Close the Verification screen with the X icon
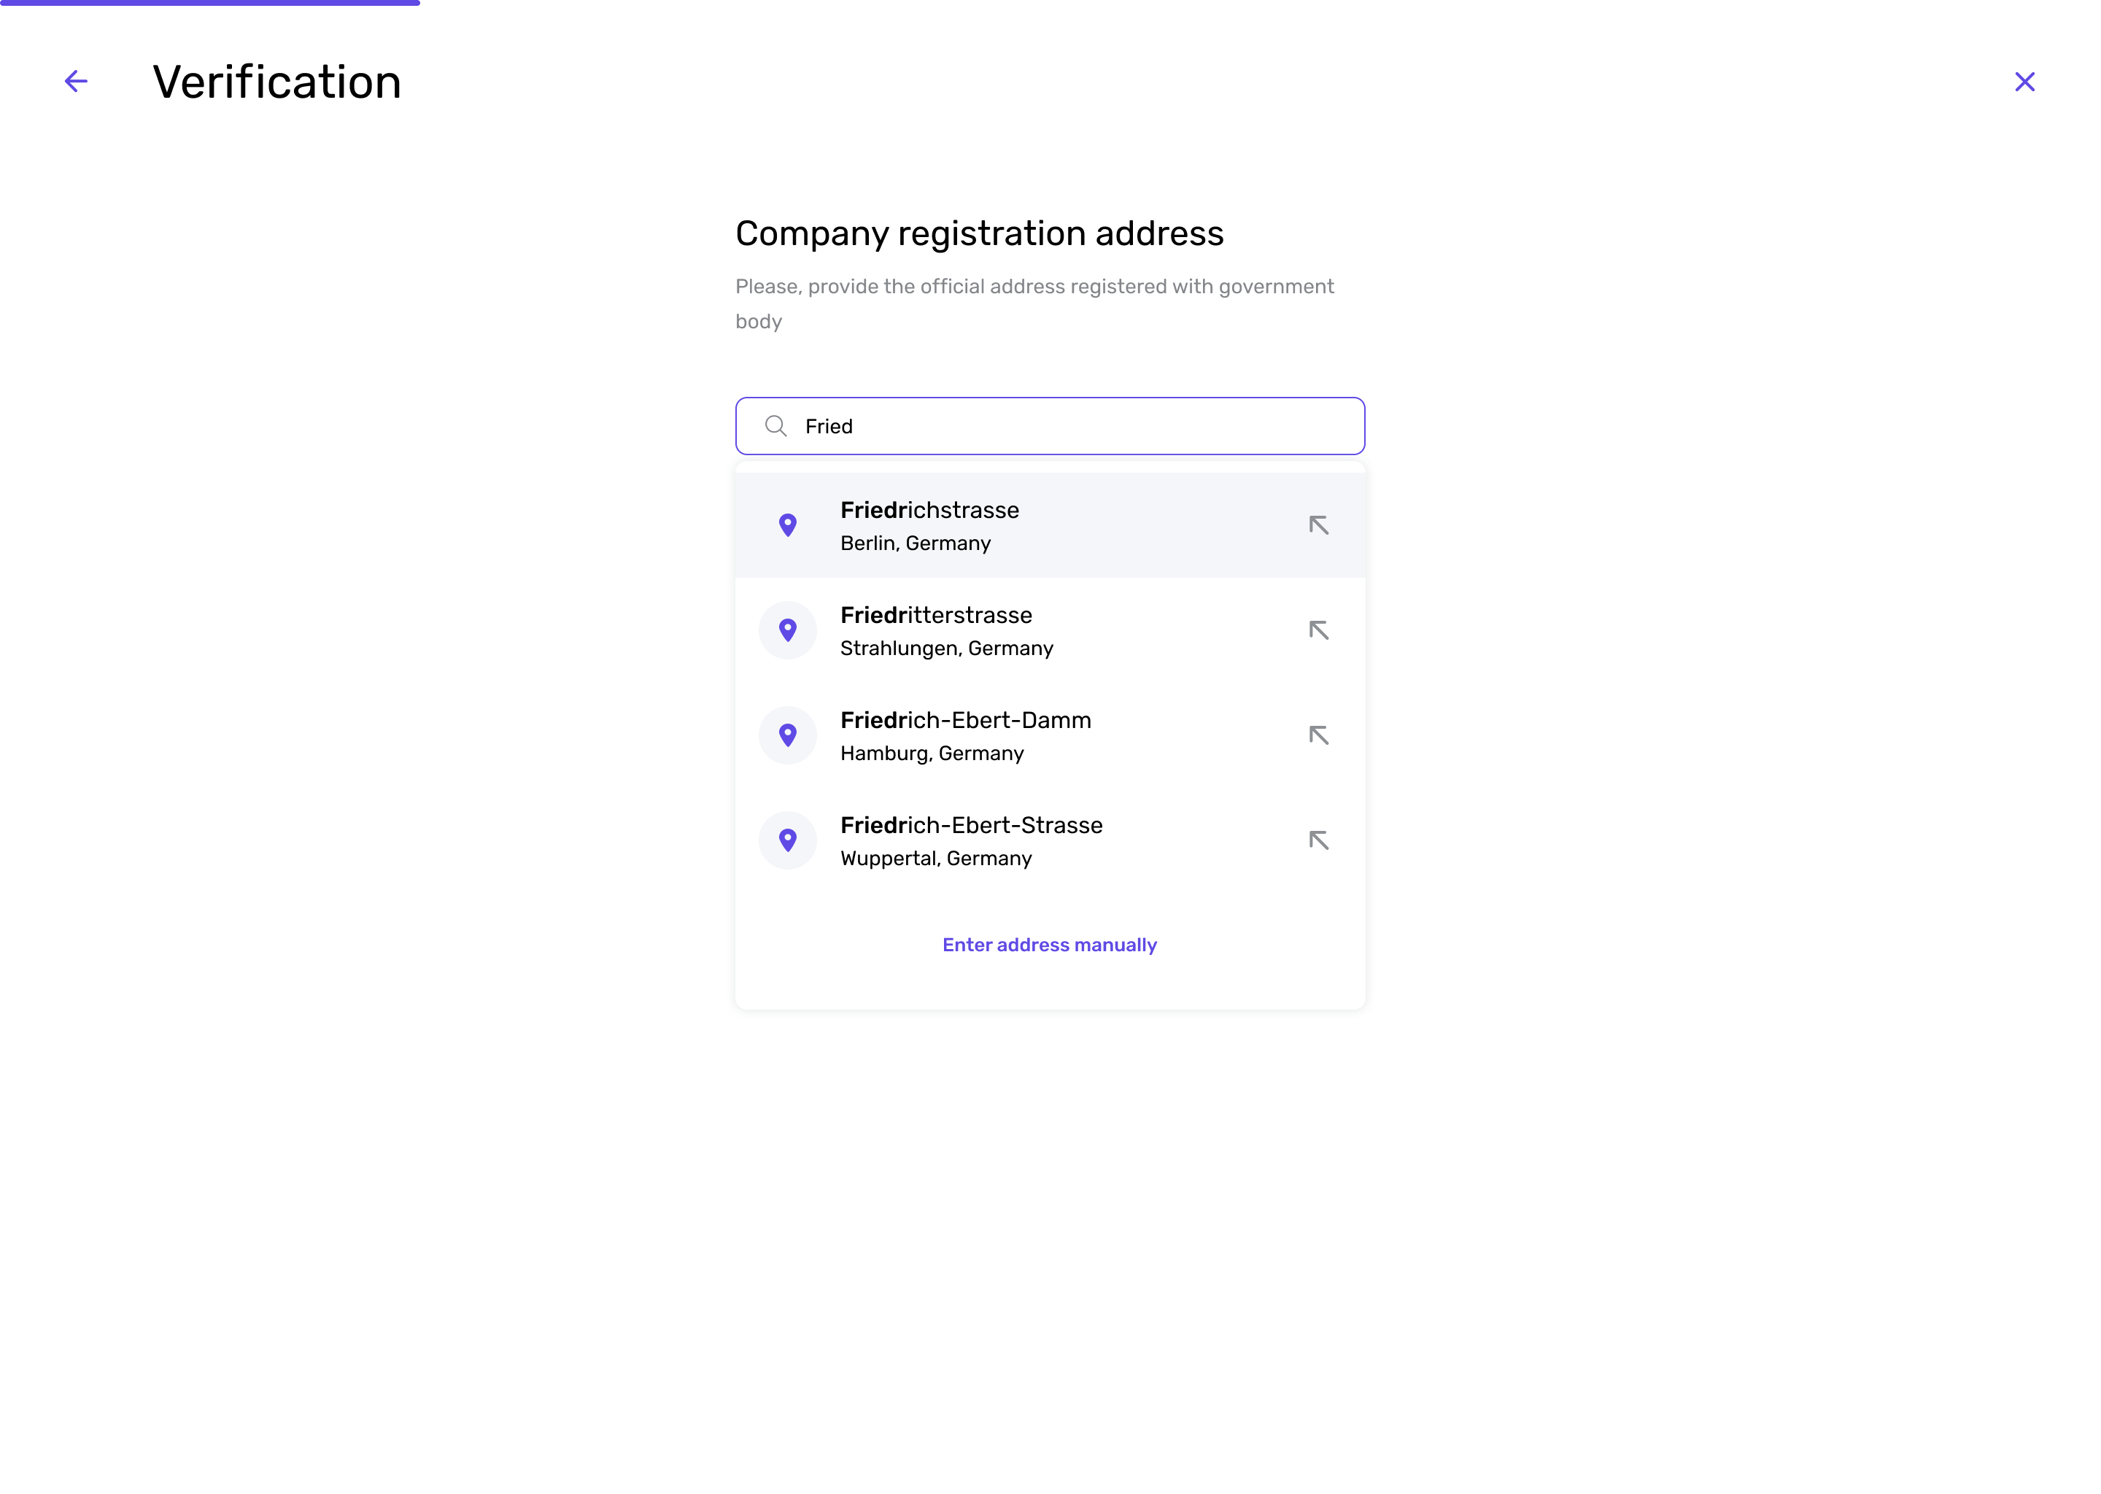The width and height of the screenshot is (2101, 1494). tap(2024, 82)
